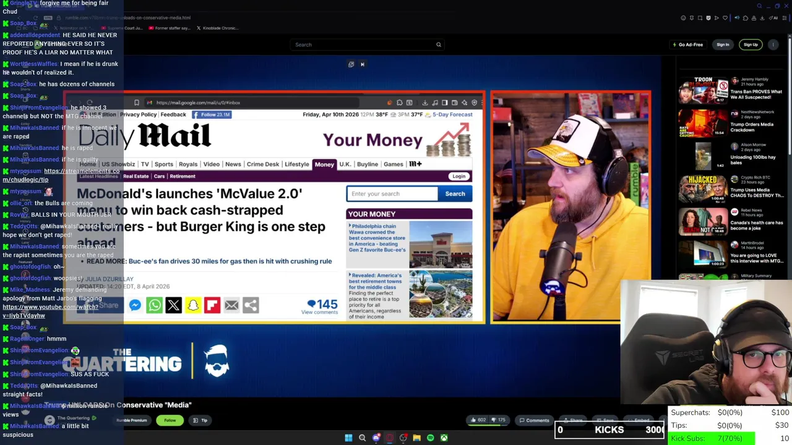Image resolution: width=792 pixels, height=445 pixels.
Task: Share the article via email envelope icon
Action: pyautogui.click(x=231, y=305)
